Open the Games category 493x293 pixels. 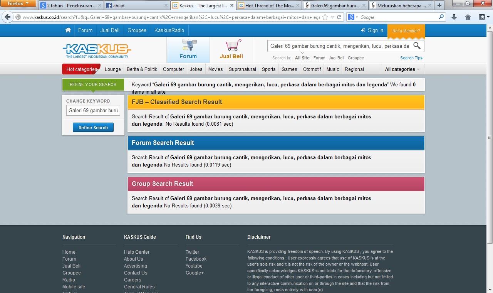(x=289, y=69)
